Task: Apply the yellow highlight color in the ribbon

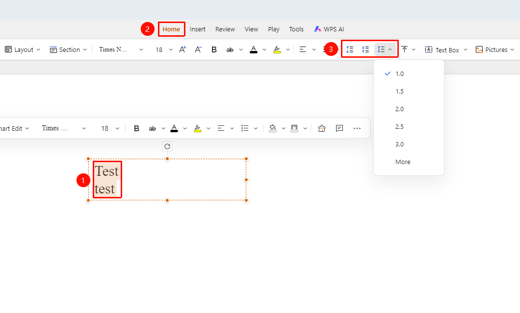Action: pos(277,49)
